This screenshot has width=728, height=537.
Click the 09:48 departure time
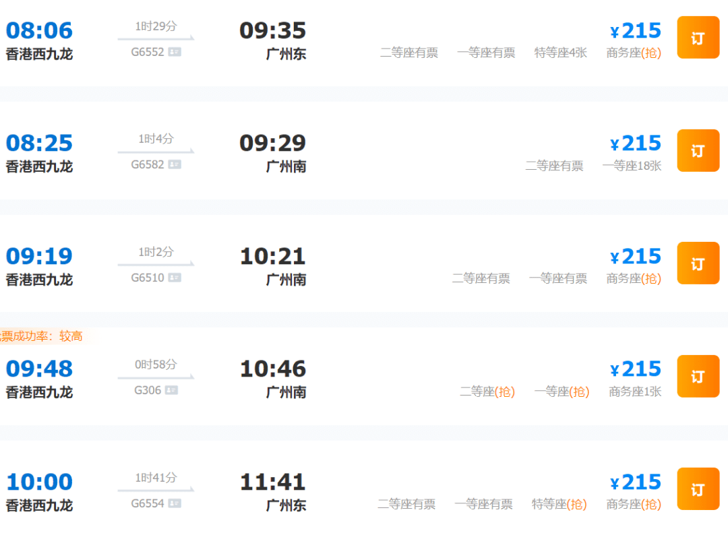[x=40, y=369]
